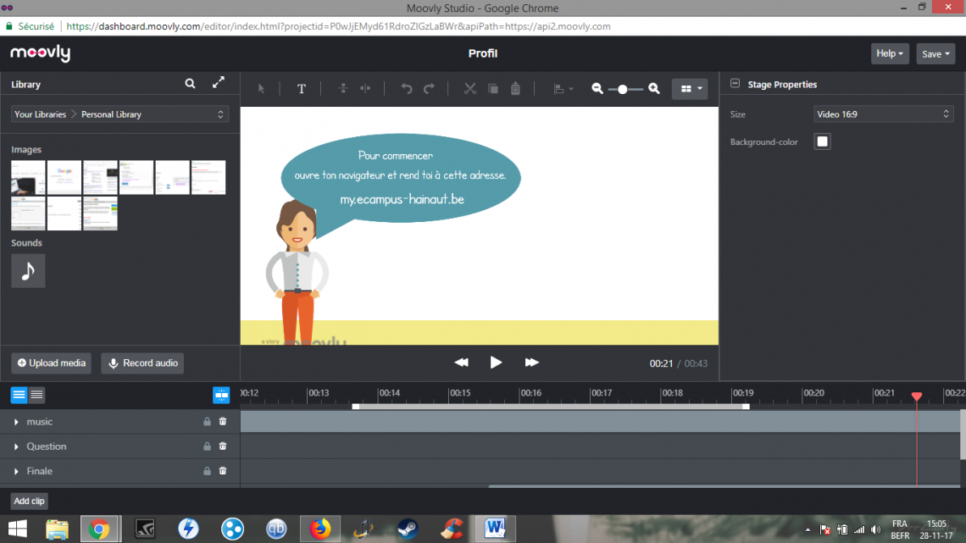Switch to the blue expanded timeline rows view
The width and height of the screenshot is (966, 543).
click(19, 396)
